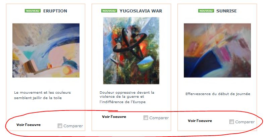Image resolution: width=264 pixels, height=137 pixels.
Task: Click the NOUVEAU badge beside YUGOSLAVIA WAR
Action: 109,11
